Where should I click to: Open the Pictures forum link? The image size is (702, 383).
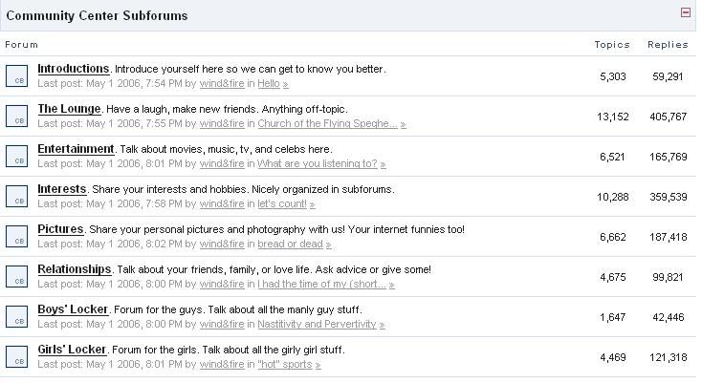coord(60,229)
